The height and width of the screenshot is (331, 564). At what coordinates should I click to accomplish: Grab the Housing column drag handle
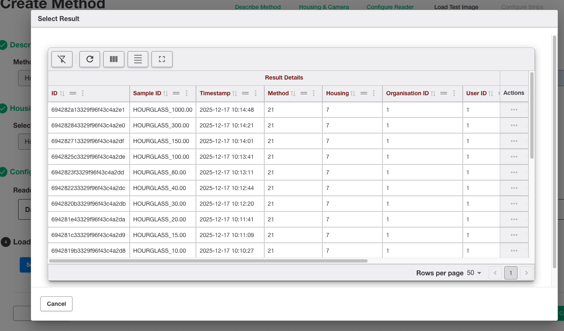tap(364, 94)
